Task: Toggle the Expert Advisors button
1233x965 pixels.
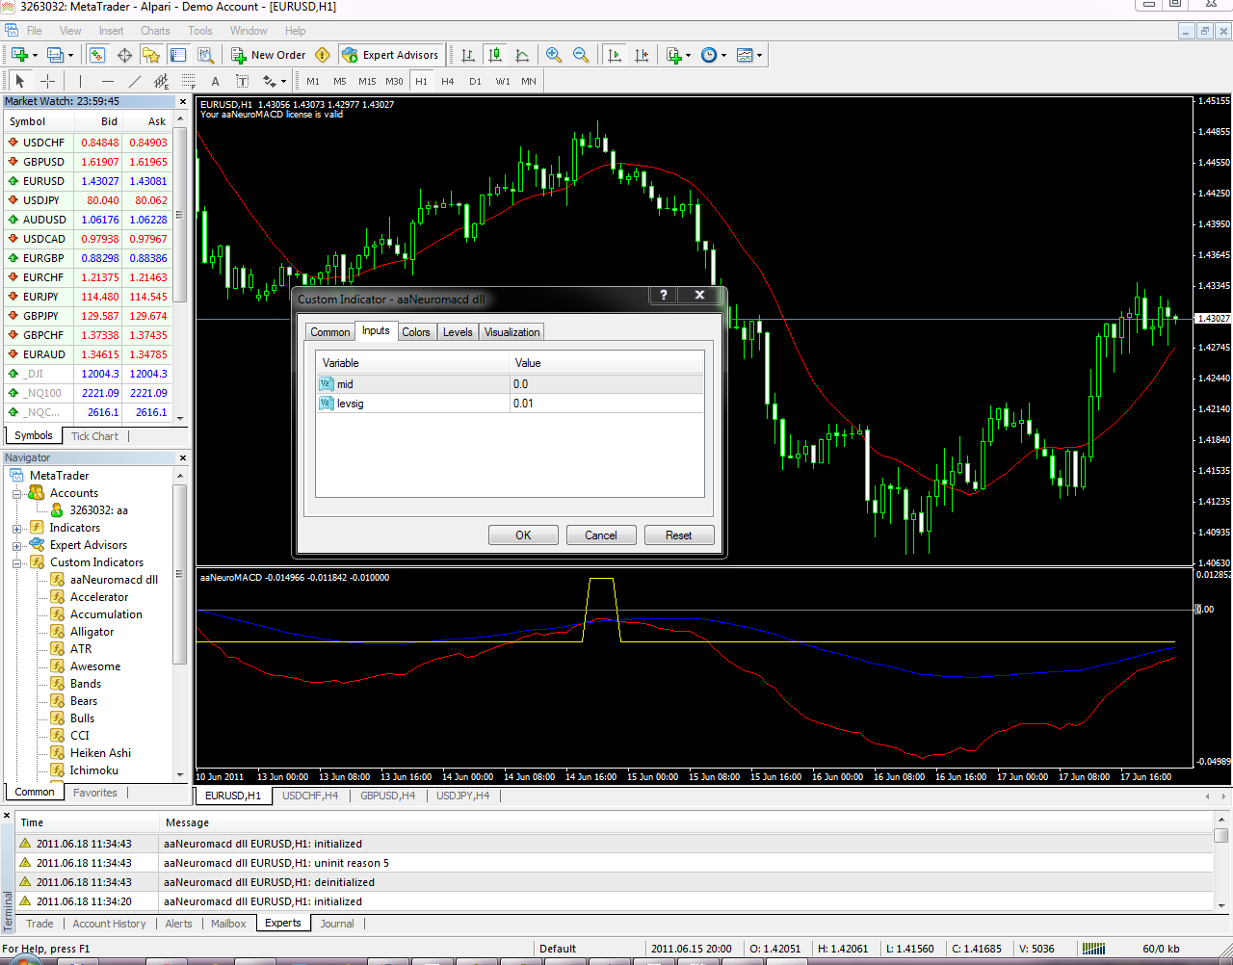Action: (390, 55)
